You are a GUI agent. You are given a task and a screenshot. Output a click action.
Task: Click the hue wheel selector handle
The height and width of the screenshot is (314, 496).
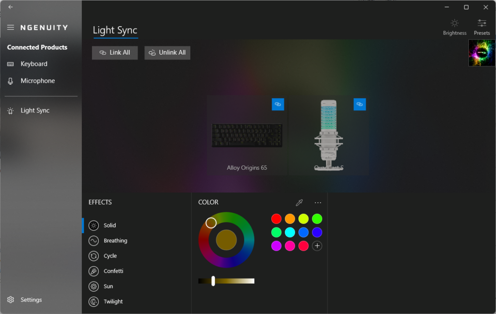click(211, 223)
